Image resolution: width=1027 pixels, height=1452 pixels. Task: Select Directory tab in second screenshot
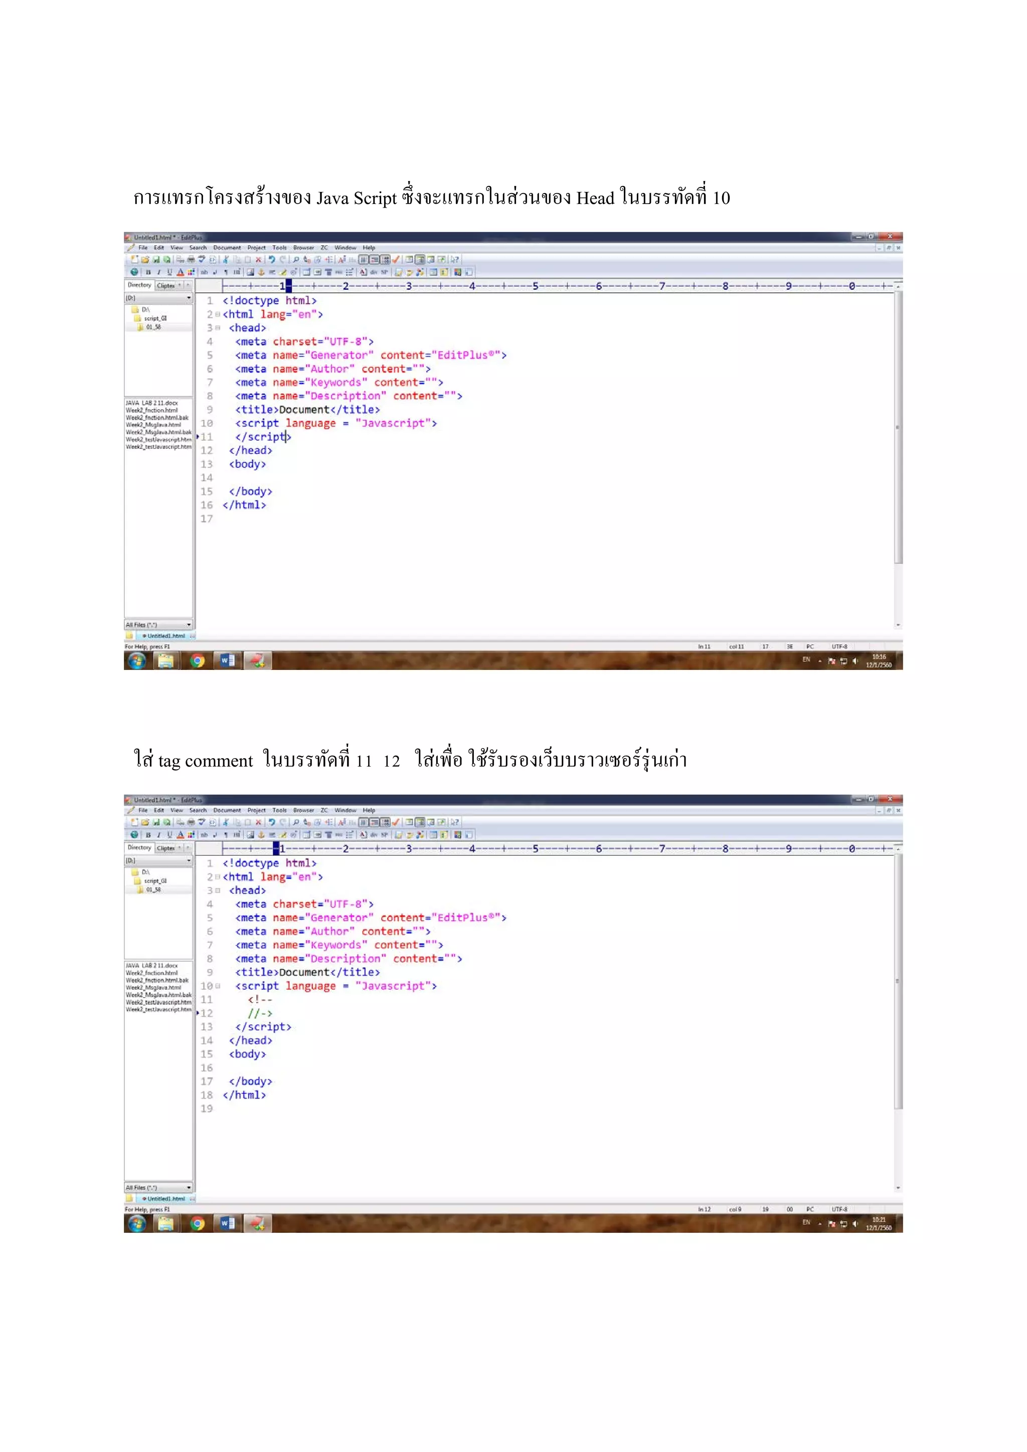[x=140, y=847]
